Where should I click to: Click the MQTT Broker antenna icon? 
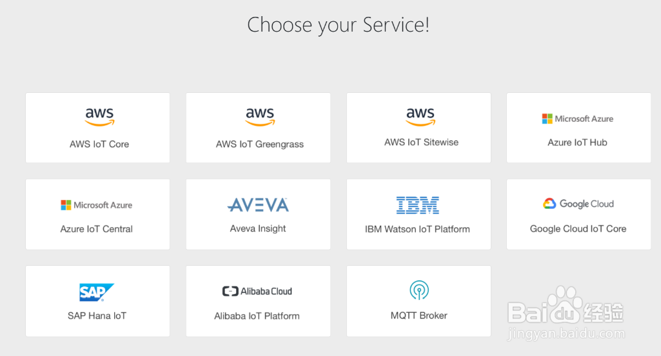[419, 290]
